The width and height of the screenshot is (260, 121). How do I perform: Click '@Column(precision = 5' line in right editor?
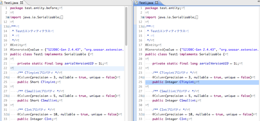[x=202, y=96]
